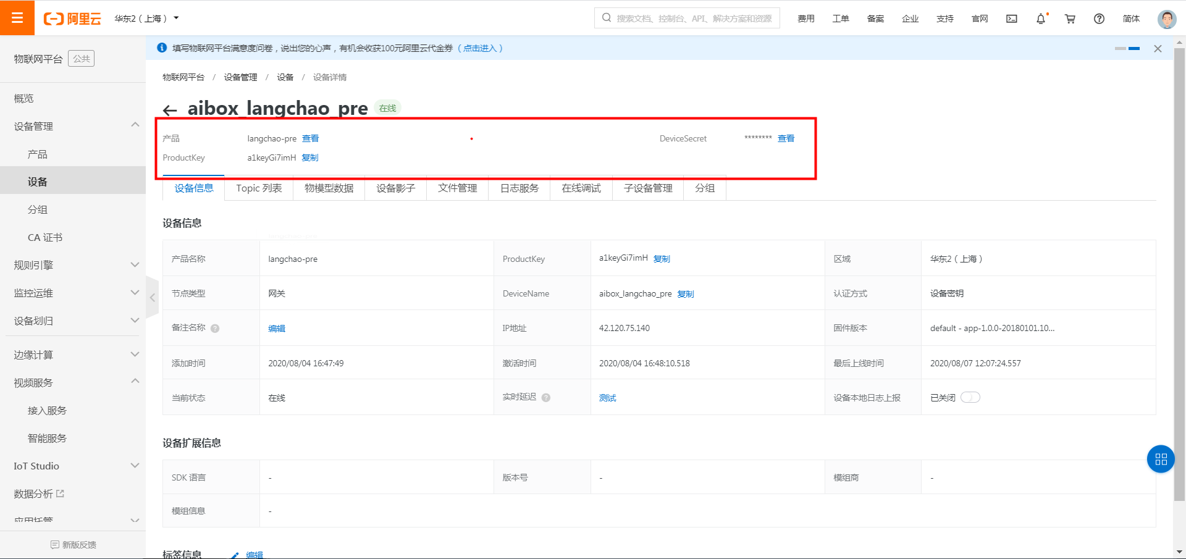
Task: Close the survey notification banner
Action: point(1158,48)
